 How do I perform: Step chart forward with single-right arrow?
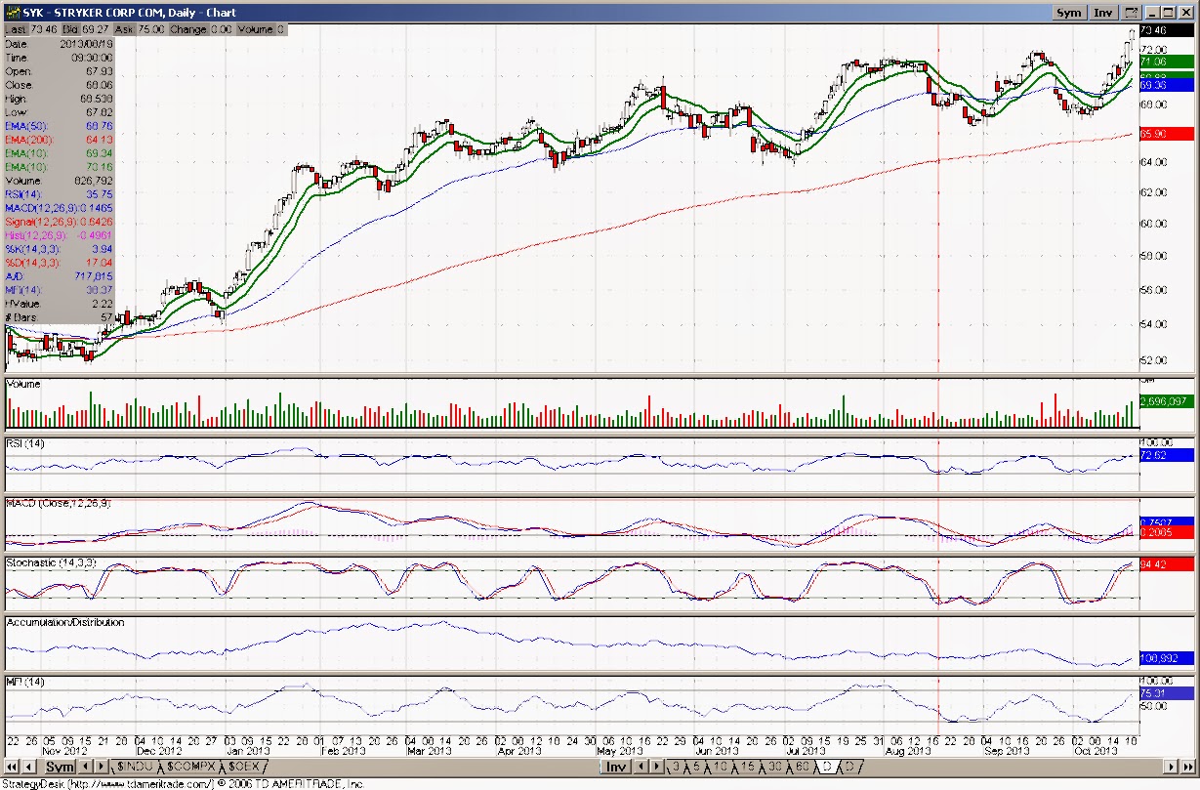click(x=1171, y=767)
